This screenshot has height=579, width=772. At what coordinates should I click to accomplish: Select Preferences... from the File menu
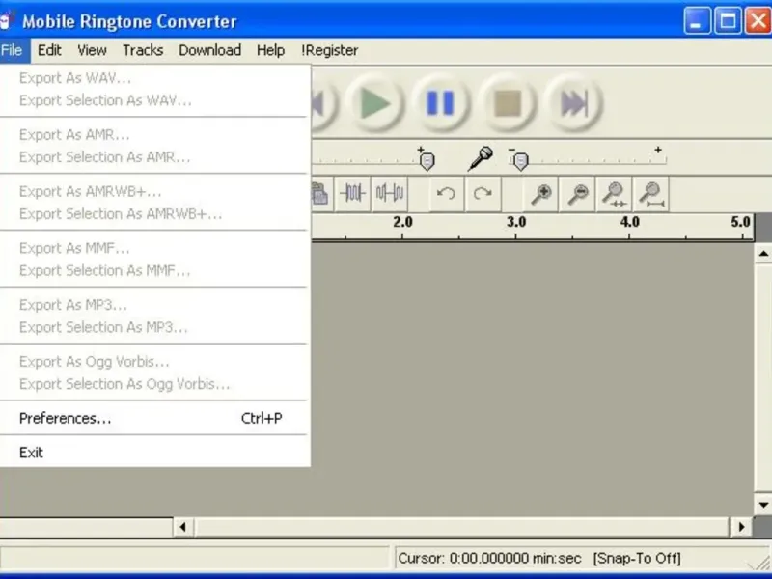(154, 418)
